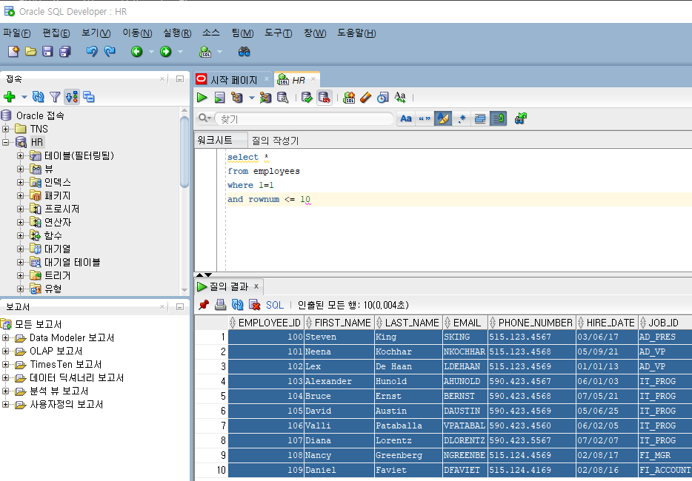Click the Explain Plan icon
The image size is (692, 481).
(237, 98)
